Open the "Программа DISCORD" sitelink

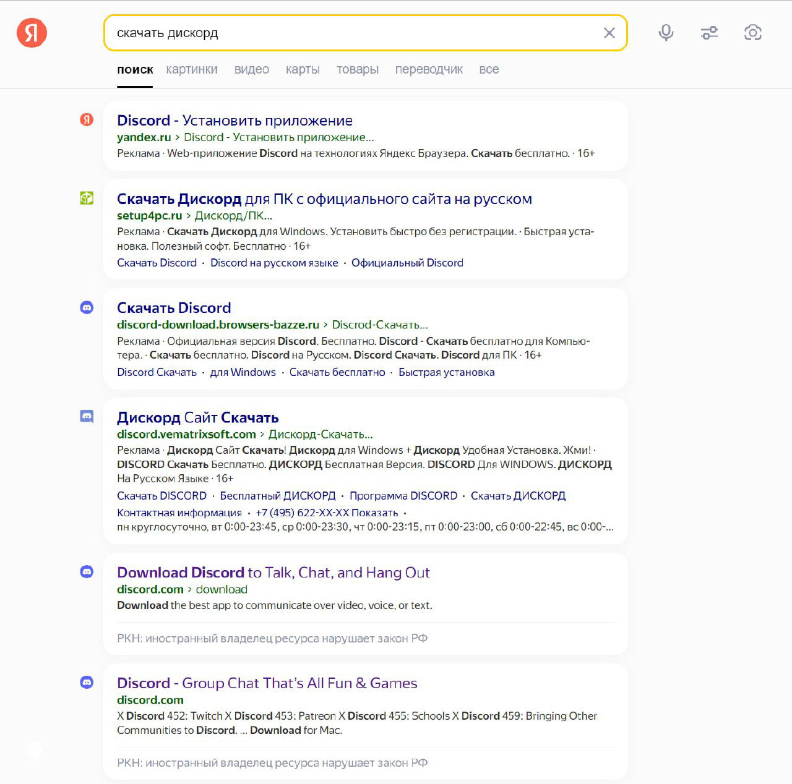pyautogui.click(x=403, y=496)
